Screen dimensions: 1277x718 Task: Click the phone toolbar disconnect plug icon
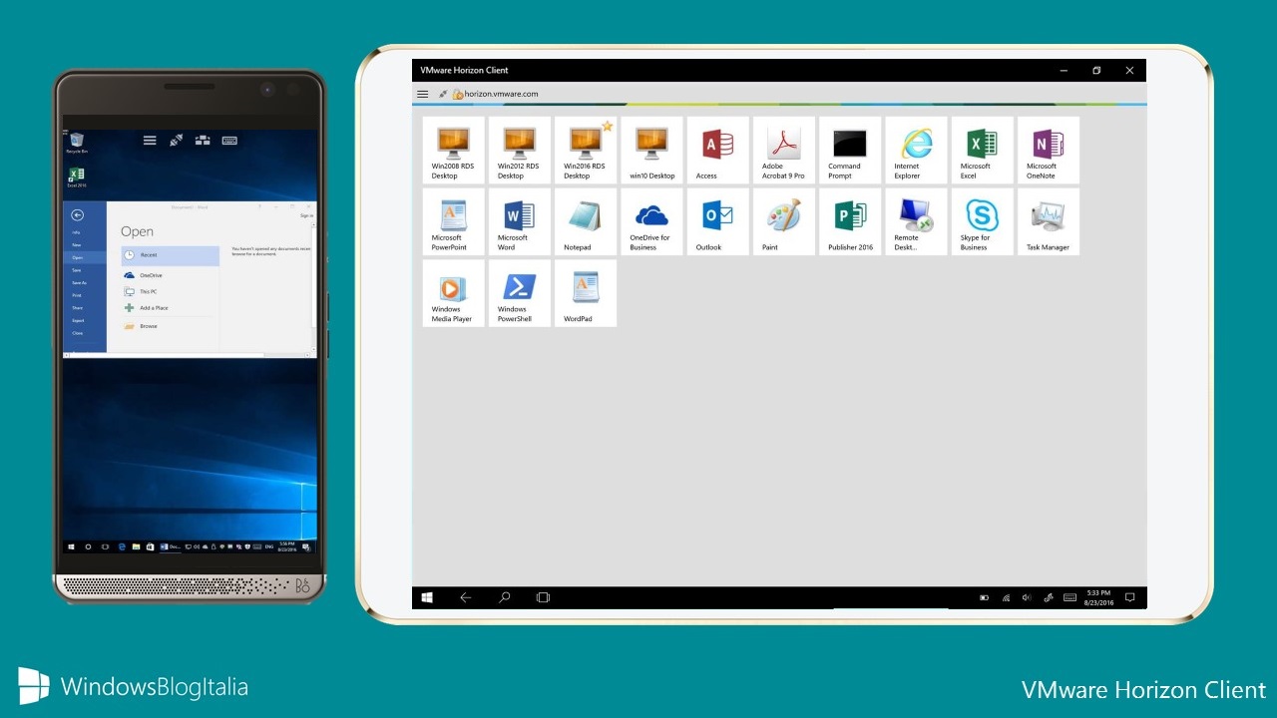tap(176, 141)
